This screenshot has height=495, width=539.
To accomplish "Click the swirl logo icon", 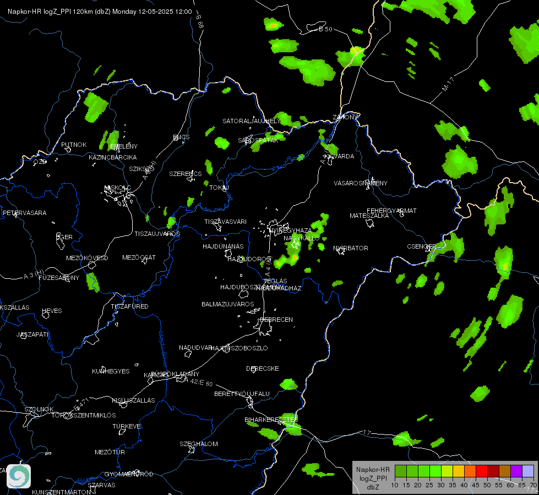I will 19,476.
